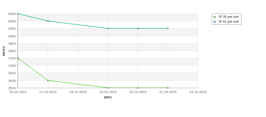Select SF 42 data point at 19-10-2015
The width and height of the screenshot is (266, 117).
(108, 28)
